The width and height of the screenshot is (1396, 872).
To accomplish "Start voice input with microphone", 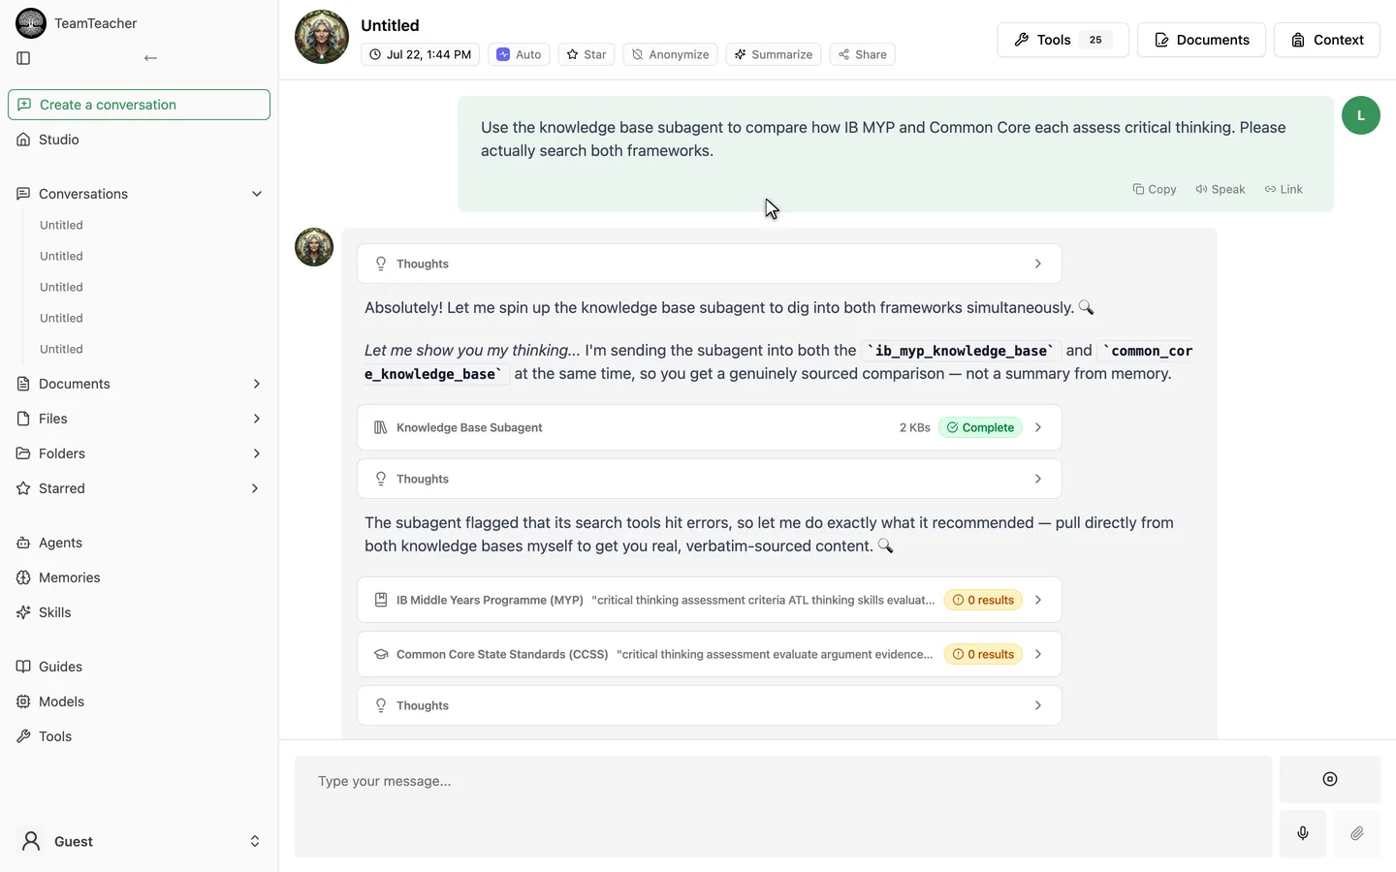I will coord(1303,833).
